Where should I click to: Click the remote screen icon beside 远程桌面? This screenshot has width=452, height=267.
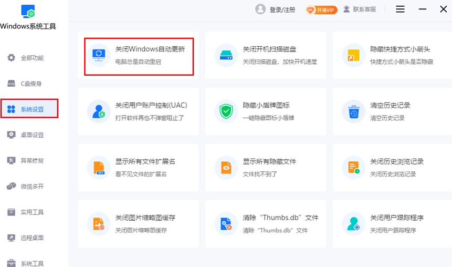pyautogui.click(x=11, y=238)
